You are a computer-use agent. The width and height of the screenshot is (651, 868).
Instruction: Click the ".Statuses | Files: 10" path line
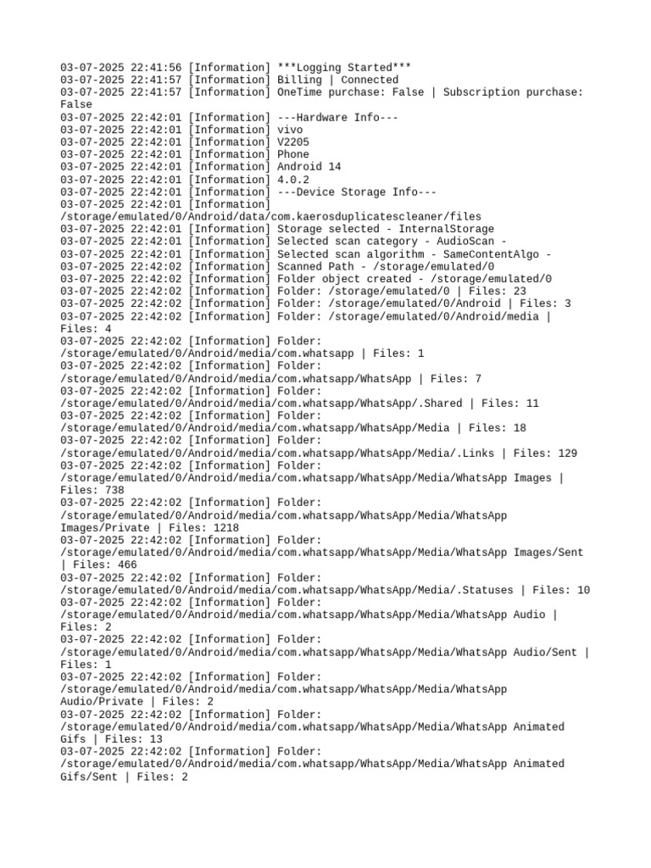[x=325, y=590]
